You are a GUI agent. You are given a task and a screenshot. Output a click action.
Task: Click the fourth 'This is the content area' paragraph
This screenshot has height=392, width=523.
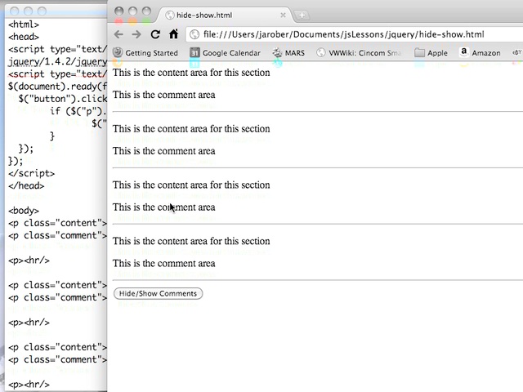(x=191, y=242)
